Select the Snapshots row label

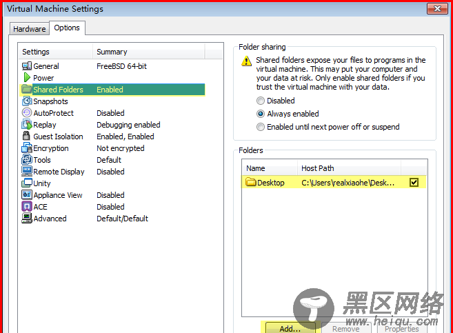pos(50,101)
